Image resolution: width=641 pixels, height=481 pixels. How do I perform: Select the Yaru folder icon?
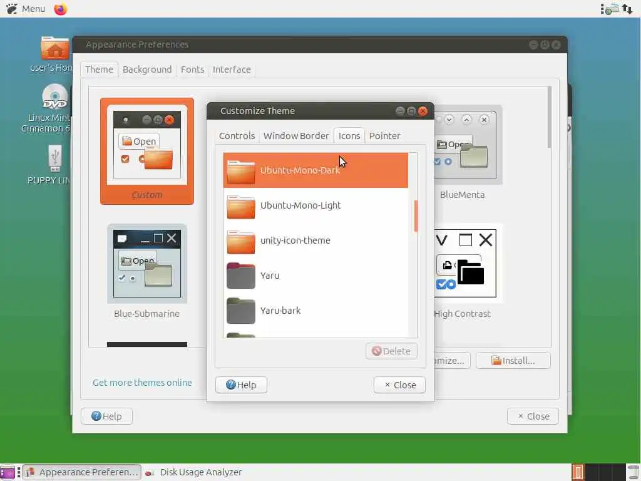(241, 276)
